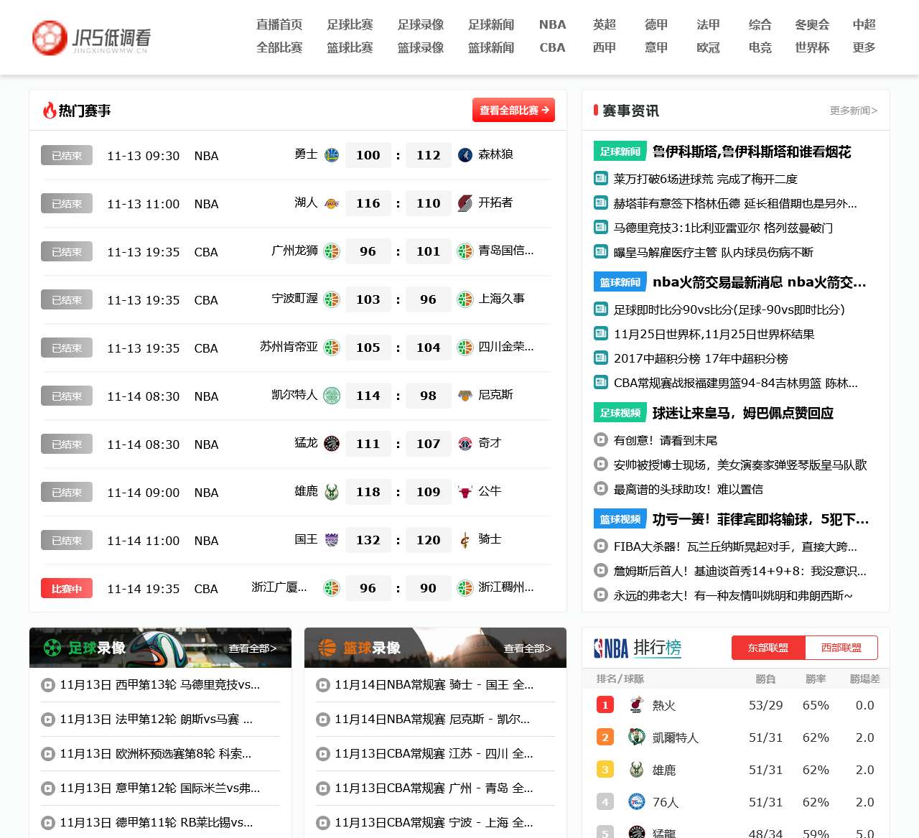
Task: Click the Kings (国王) team logo
Action: pyautogui.click(x=332, y=540)
